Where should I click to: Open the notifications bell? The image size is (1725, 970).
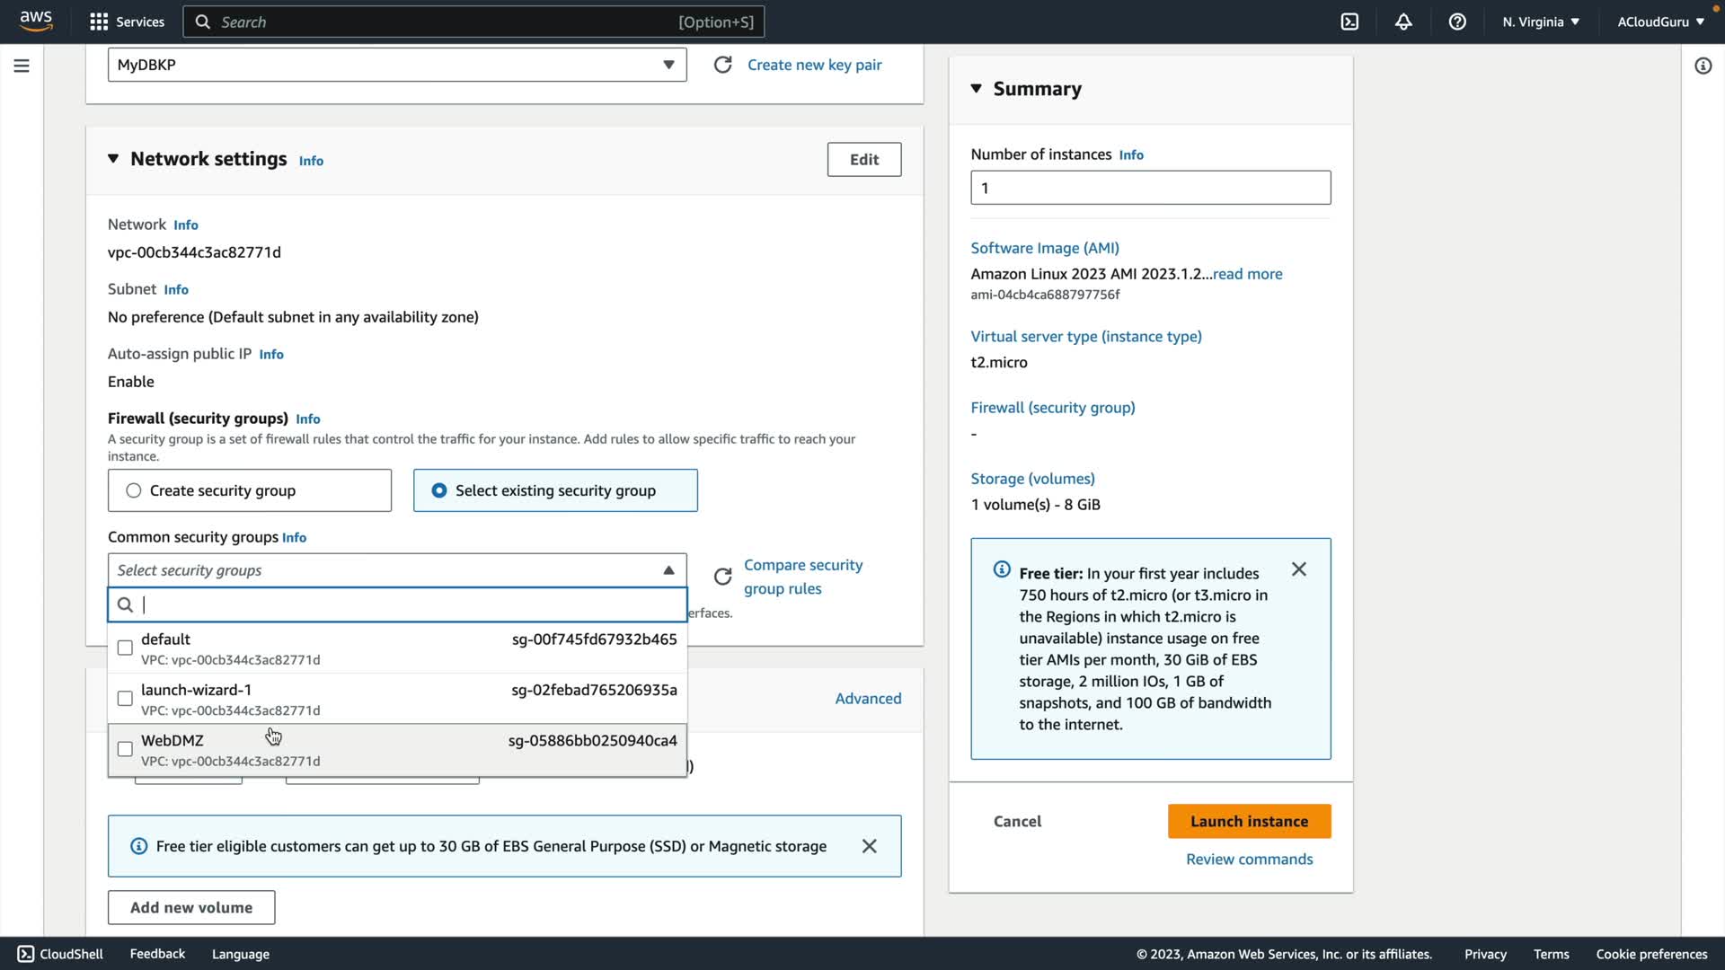coord(1403,22)
